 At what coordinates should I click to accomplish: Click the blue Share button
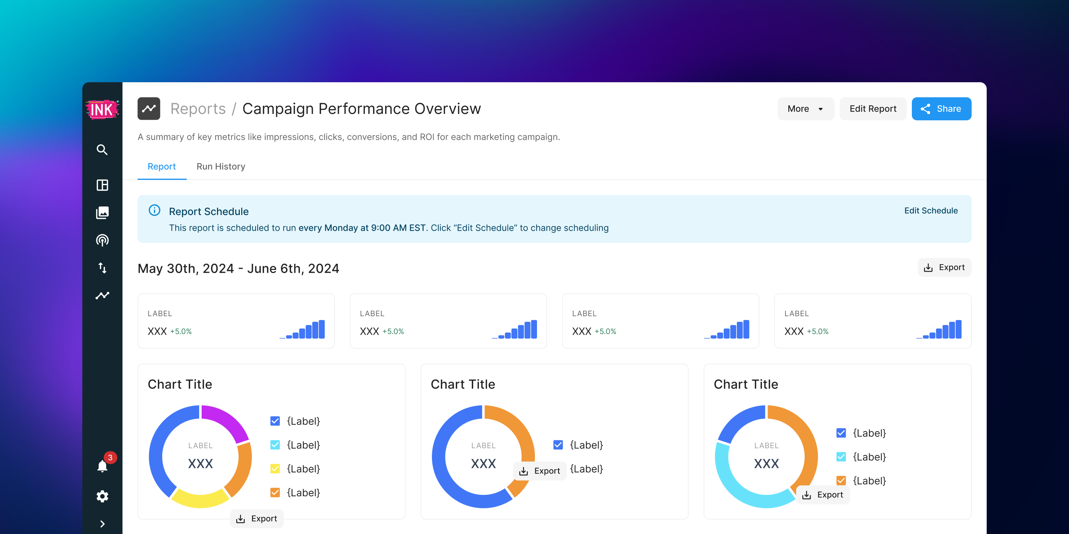coord(941,109)
